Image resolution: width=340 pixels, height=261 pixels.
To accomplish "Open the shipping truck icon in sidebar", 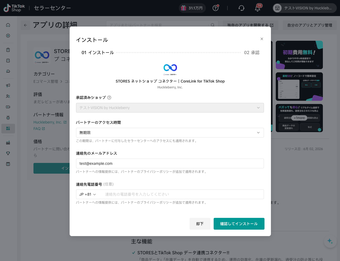I will tap(8, 71).
